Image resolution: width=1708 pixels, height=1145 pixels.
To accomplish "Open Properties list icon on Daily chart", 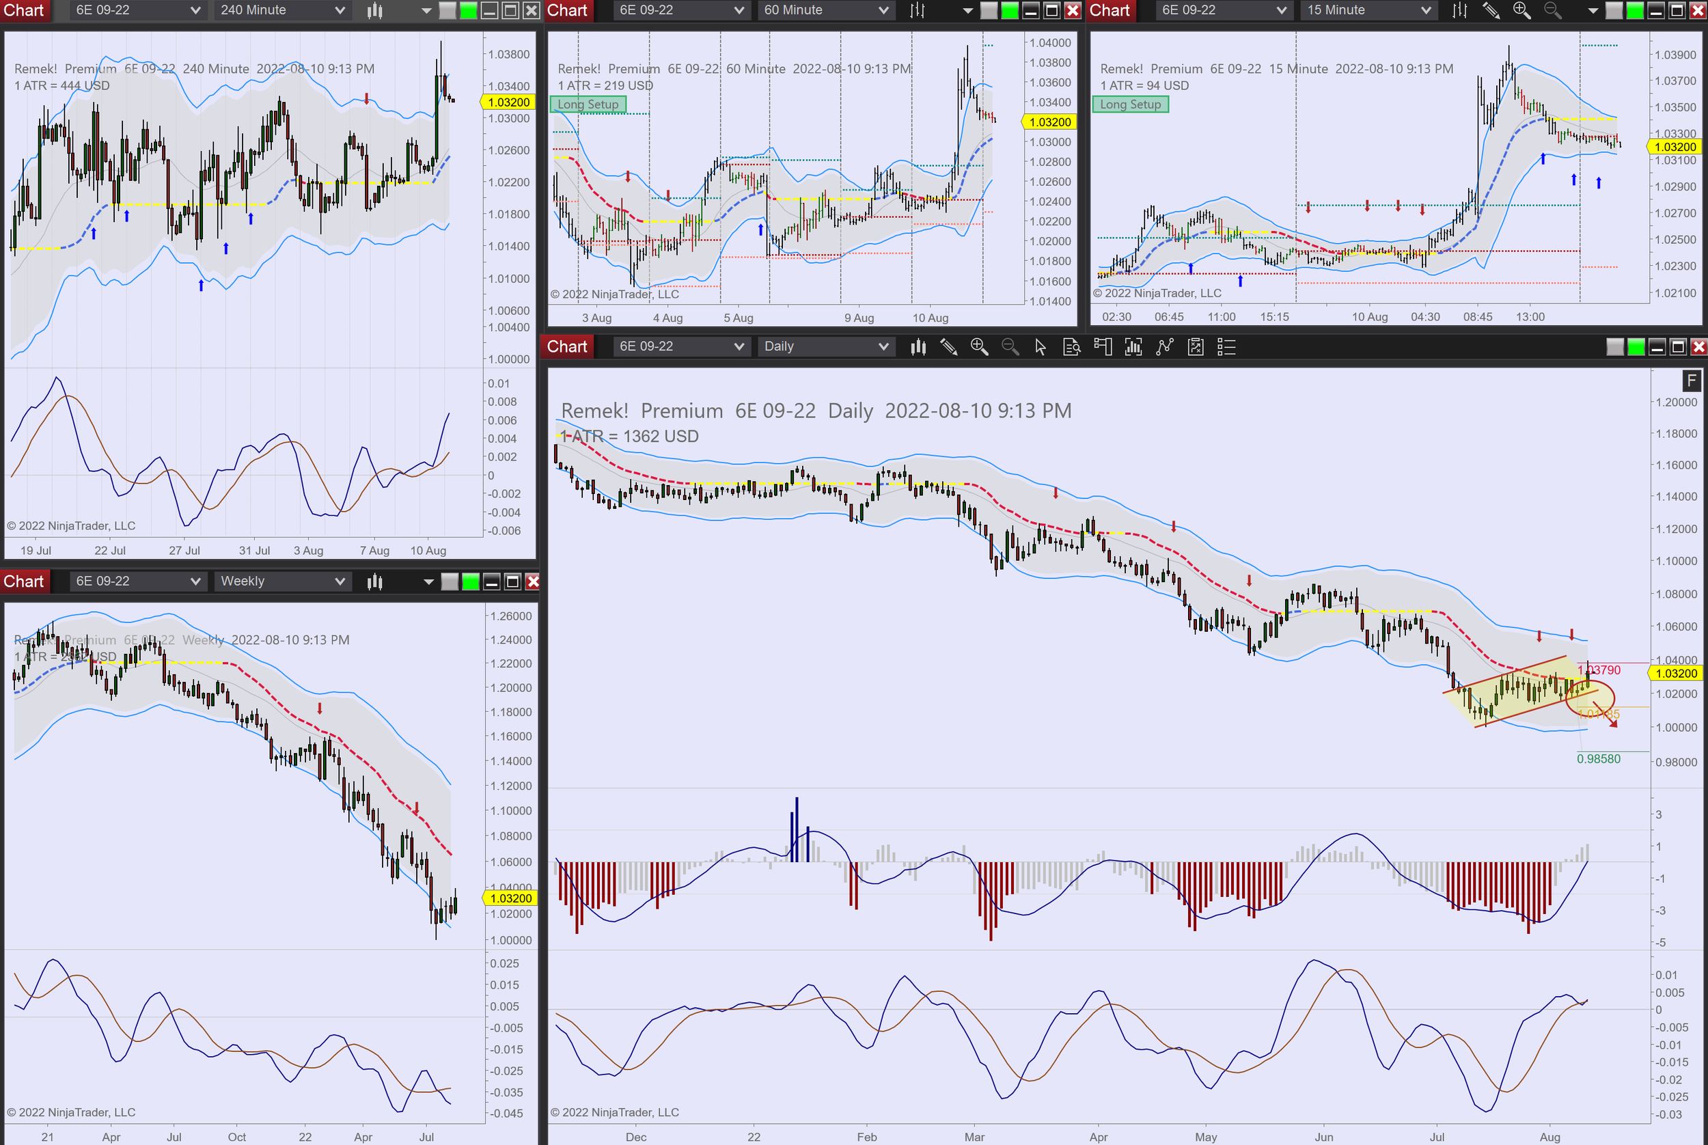I will (1227, 347).
